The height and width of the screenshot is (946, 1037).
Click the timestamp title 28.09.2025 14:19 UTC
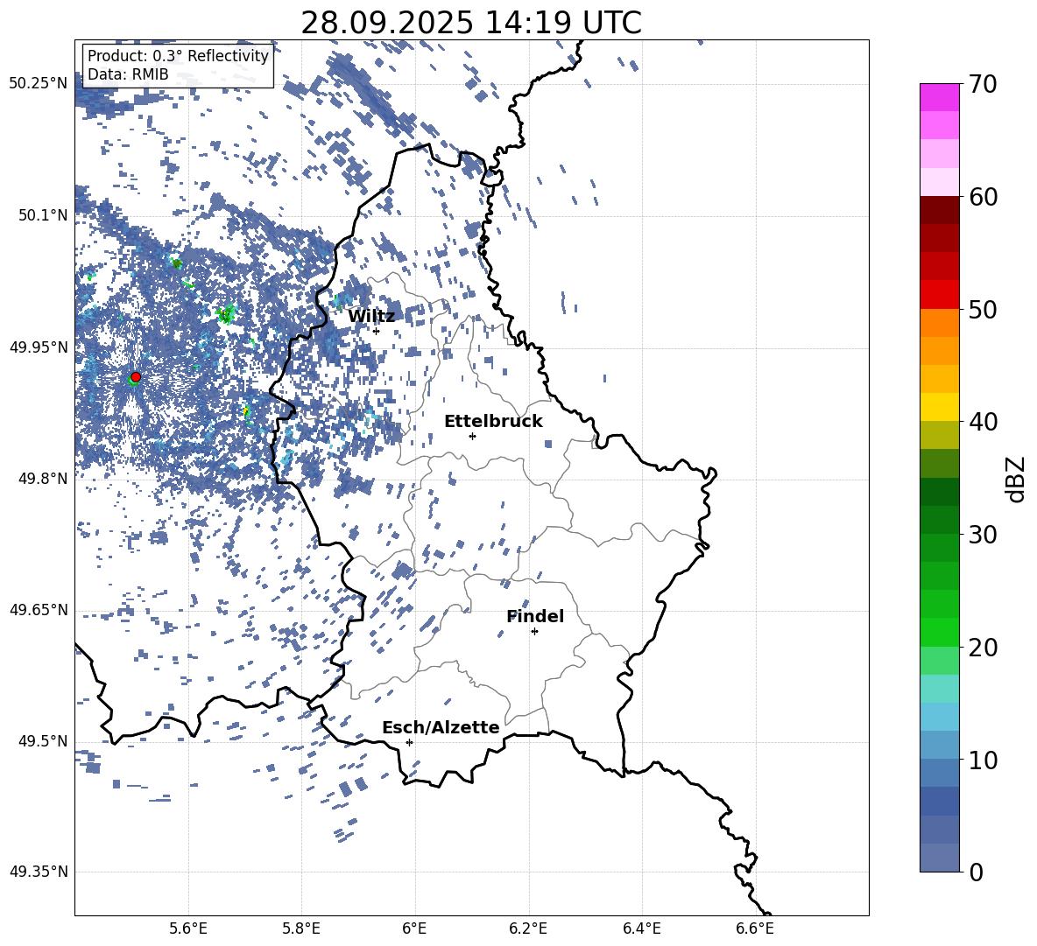tap(471, 23)
